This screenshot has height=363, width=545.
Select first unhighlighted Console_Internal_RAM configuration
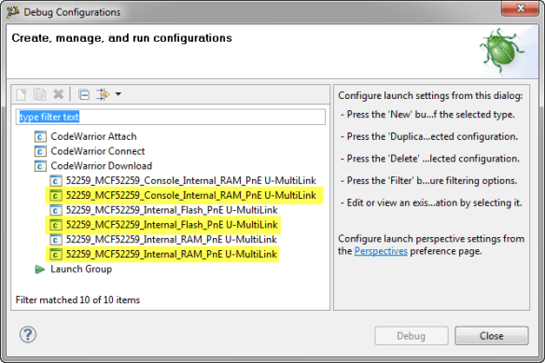[x=190, y=181]
